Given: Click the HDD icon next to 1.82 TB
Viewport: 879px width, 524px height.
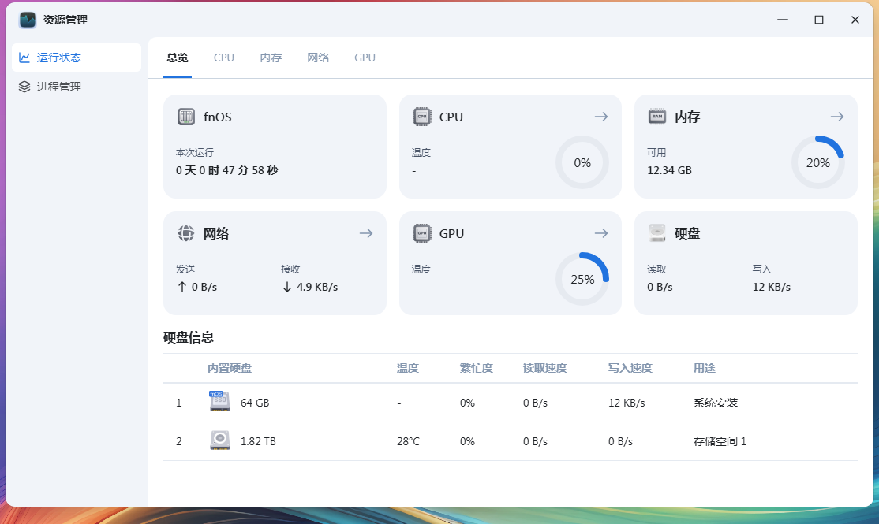Looking at the screenshot, I should 219,440.
